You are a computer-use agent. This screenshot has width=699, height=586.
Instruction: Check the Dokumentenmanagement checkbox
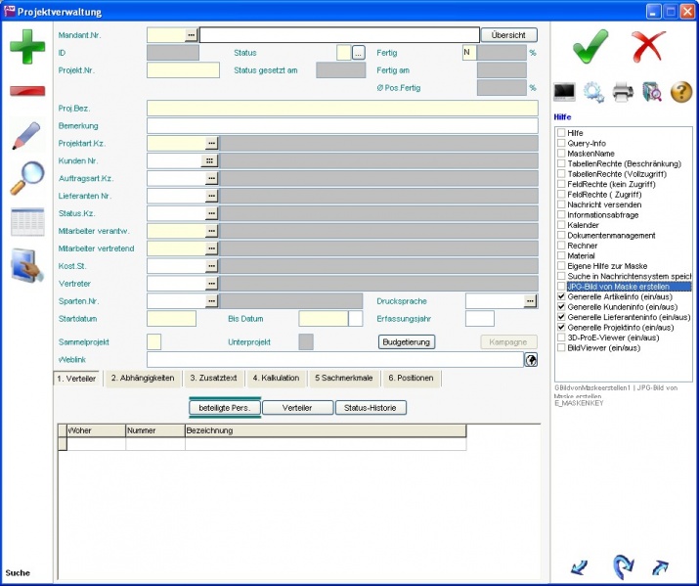click(561, 236)
